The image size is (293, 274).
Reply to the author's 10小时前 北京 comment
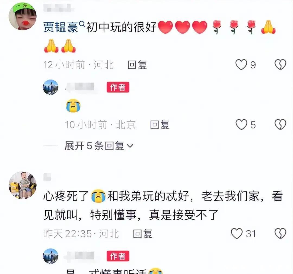[x=160, y=125]
